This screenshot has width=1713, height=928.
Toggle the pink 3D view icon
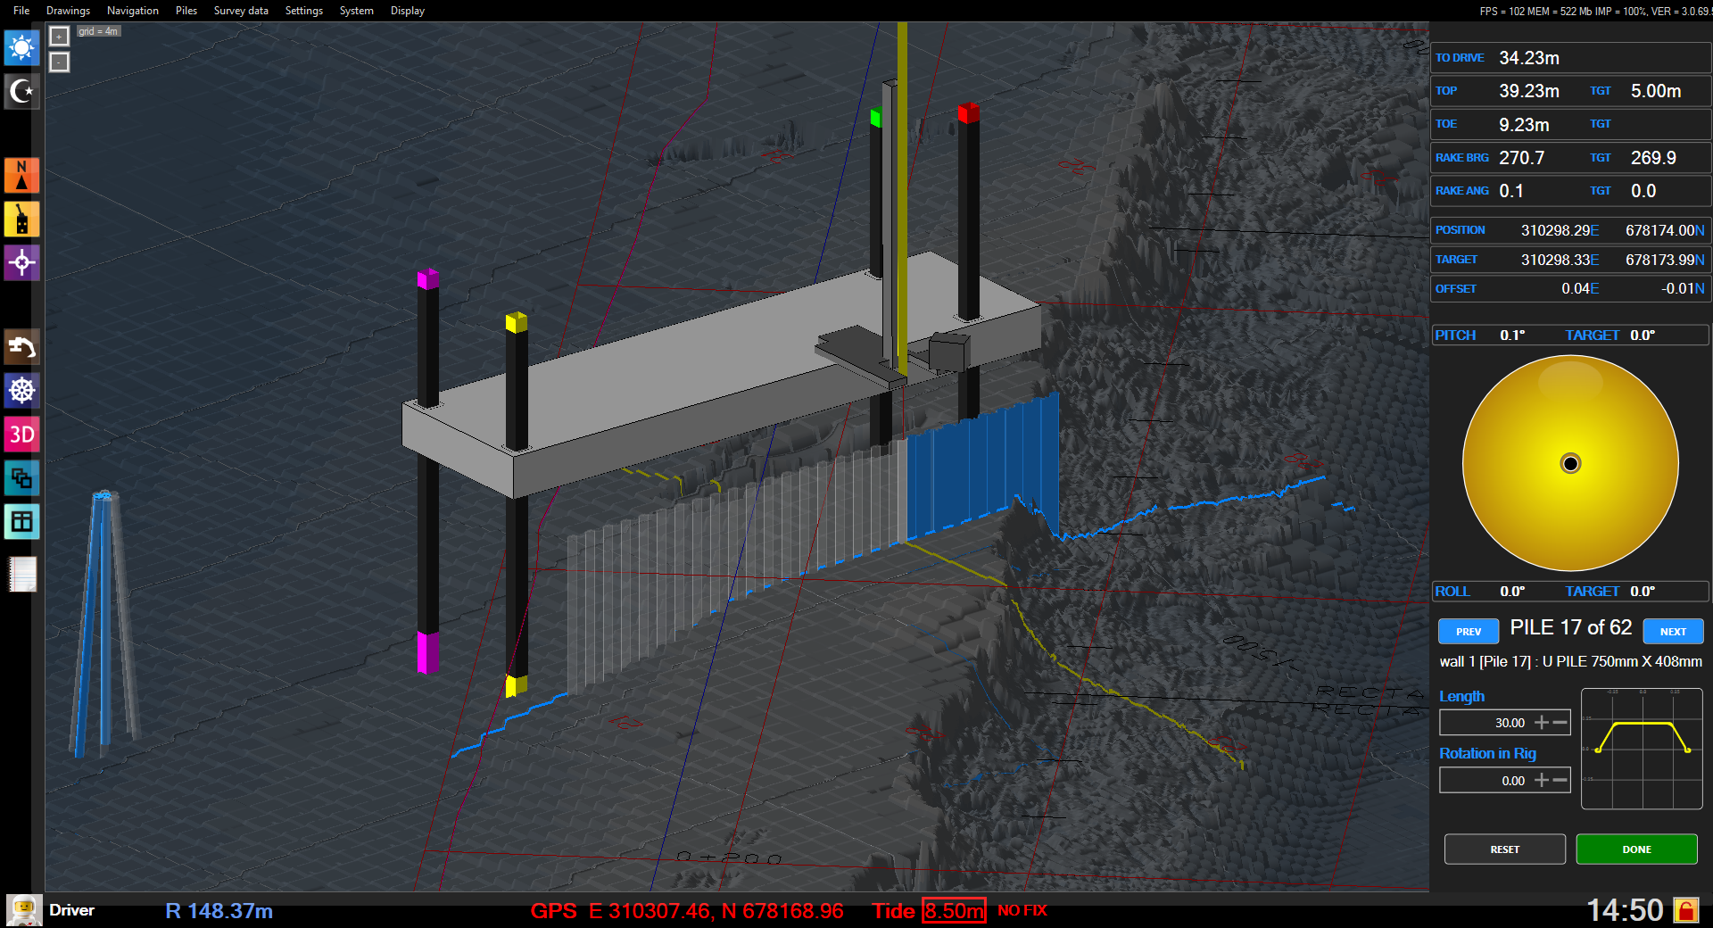[x=21, y=435]
